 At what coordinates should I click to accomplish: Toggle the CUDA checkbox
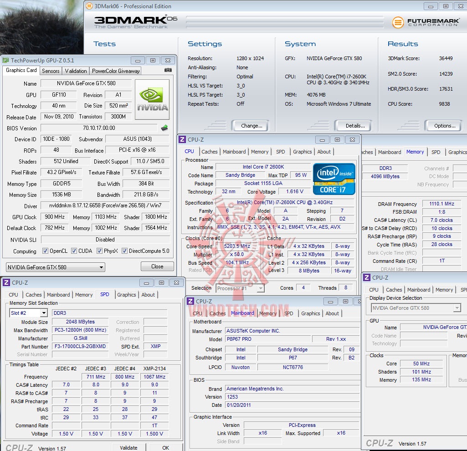73,251
